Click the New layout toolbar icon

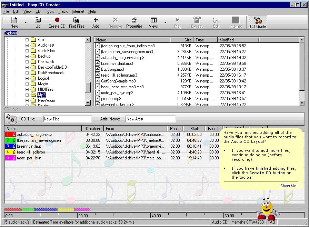14,22
